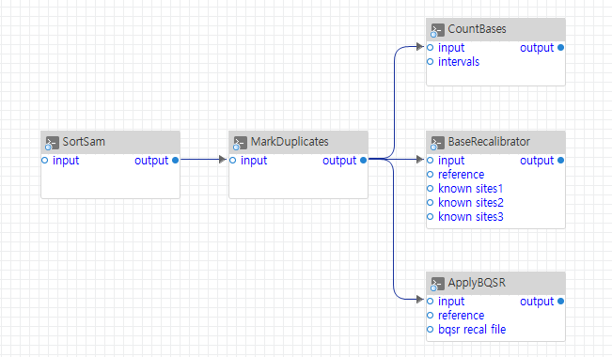Click the BaseRecalibrator 'input' label
612x357 pixels.
point(451,161)
